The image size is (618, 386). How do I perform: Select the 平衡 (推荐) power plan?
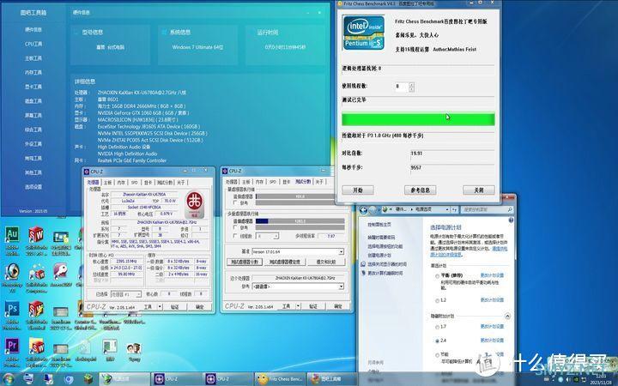[437, 276]
